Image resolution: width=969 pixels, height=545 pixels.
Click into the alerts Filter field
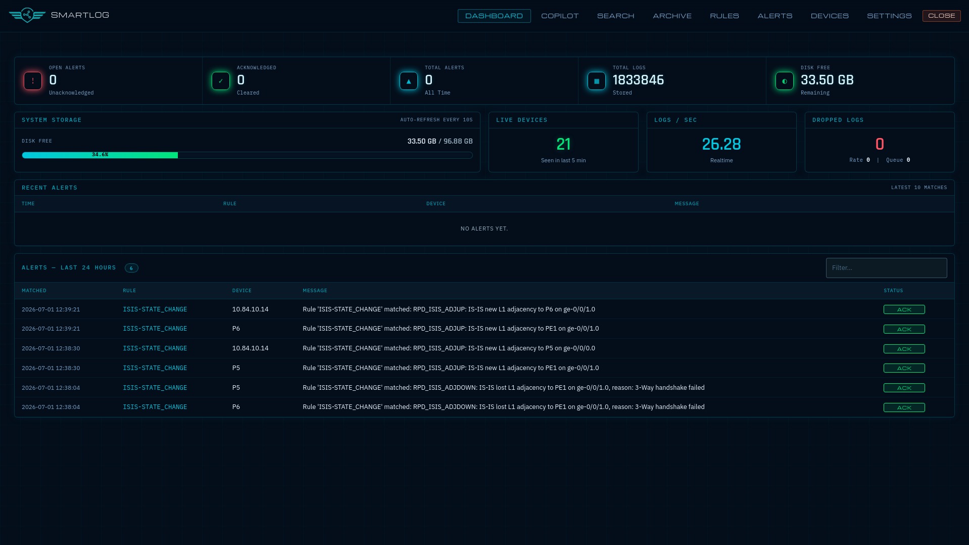(x=886, y=268)
